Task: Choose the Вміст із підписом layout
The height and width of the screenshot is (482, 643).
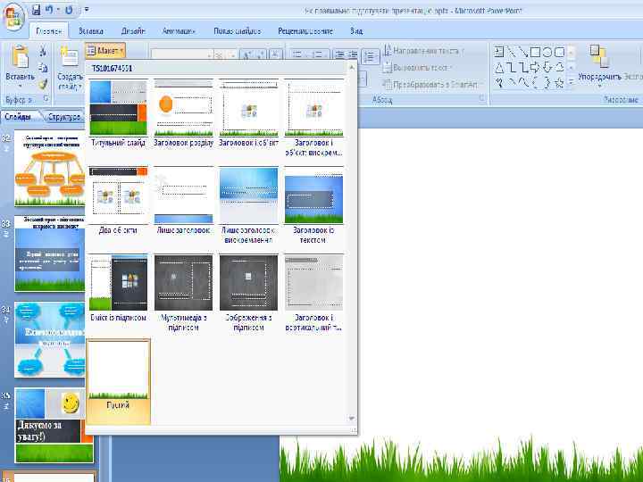Action: tap(118, 288)
